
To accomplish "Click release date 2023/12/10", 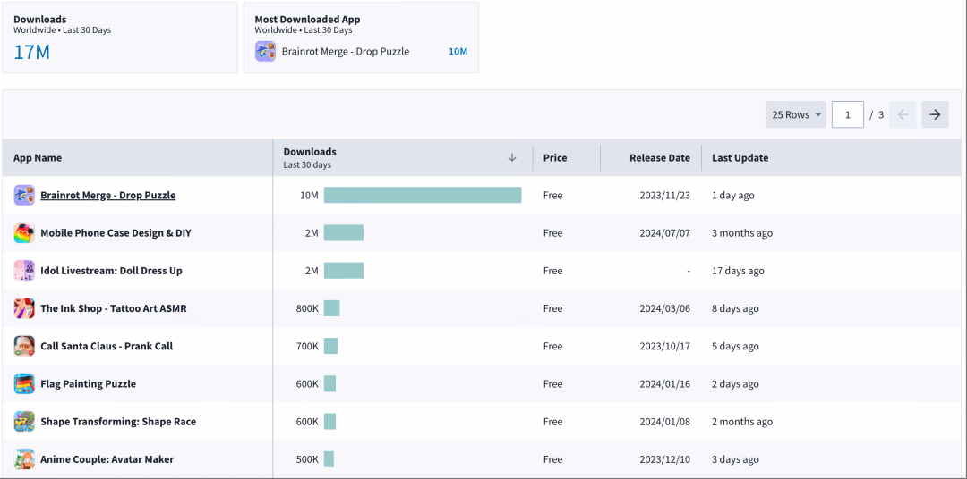I will 666,459.
